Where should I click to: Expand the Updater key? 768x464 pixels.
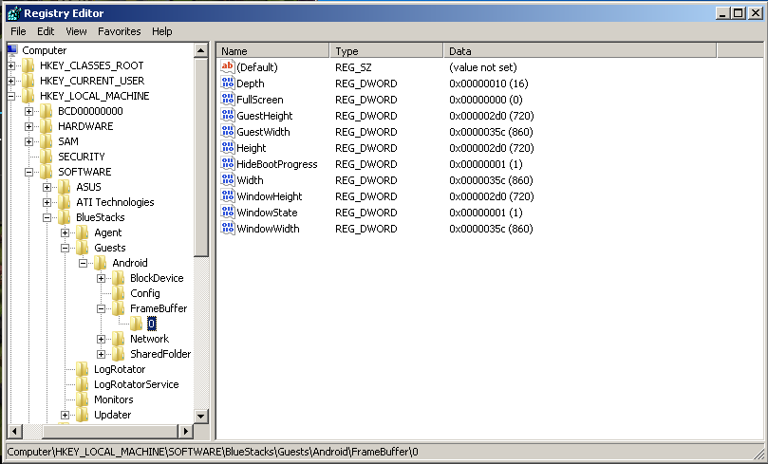click(66, 415)
